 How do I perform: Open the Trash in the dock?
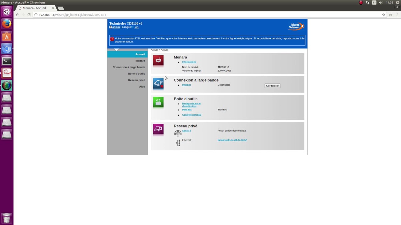[x=7, y=218]
